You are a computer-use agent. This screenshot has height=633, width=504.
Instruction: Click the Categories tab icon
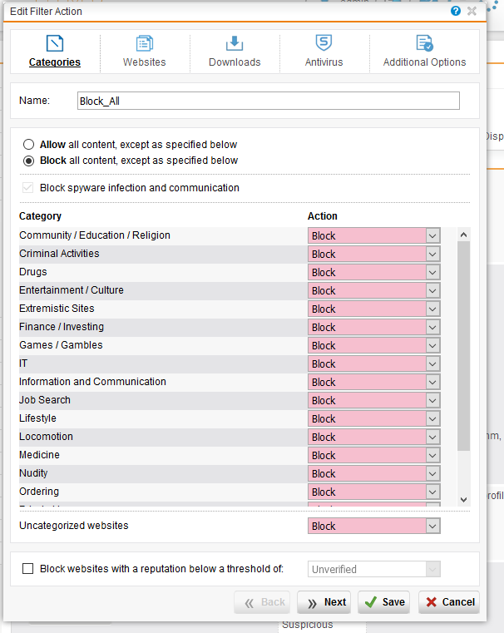[x=55, y=43]
